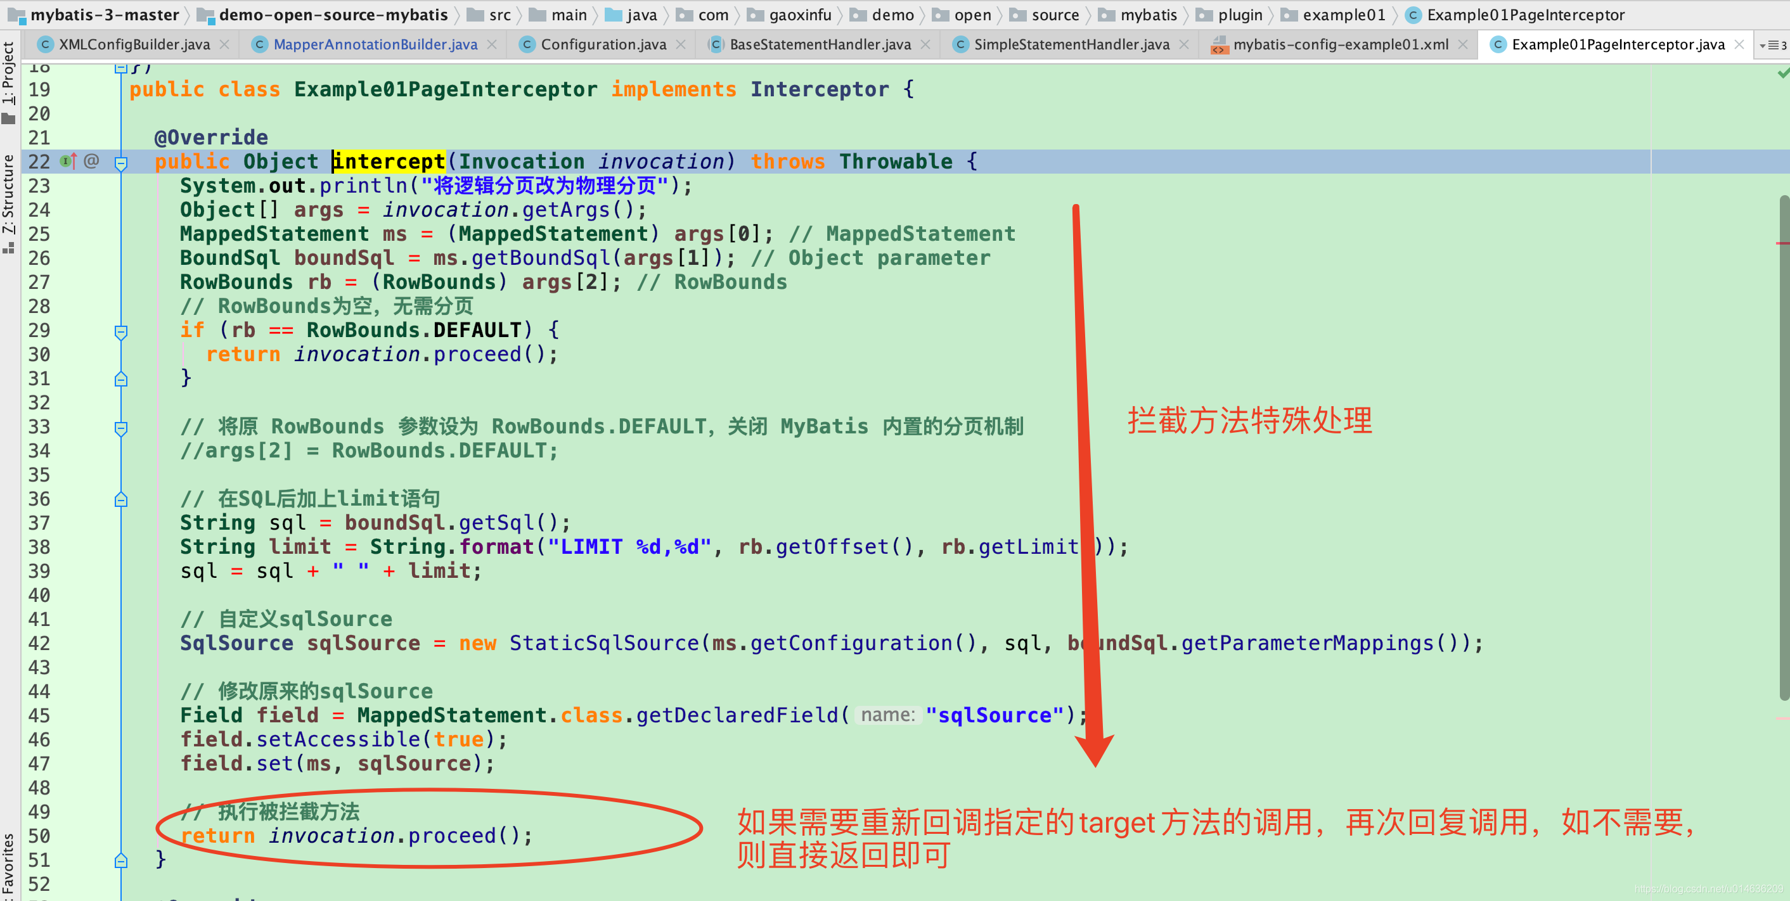Collapse the if block end marker at line 31
1790x901 pixels.
click(121, 379)
